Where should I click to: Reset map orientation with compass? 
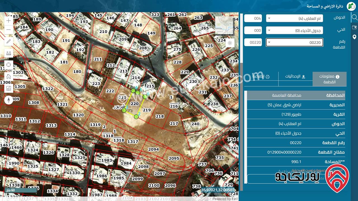point(8,100)
